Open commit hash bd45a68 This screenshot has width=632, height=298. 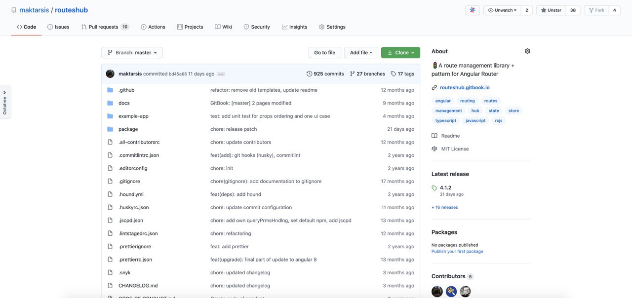pyautogui.click(x=178, y=74)
